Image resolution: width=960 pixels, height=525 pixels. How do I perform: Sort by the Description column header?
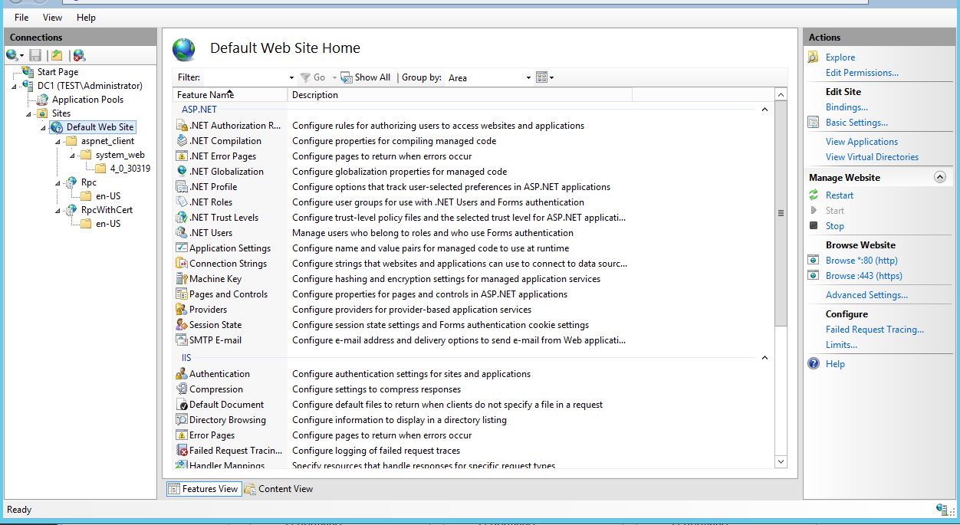tap(460, 95)
